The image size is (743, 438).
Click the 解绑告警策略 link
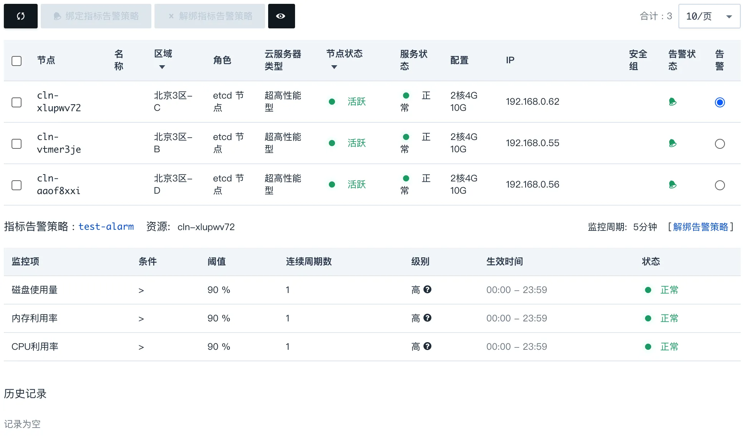[x=700, y=227]
